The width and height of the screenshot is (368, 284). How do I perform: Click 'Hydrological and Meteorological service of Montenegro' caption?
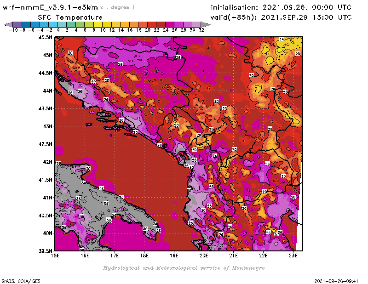(184, 268)
